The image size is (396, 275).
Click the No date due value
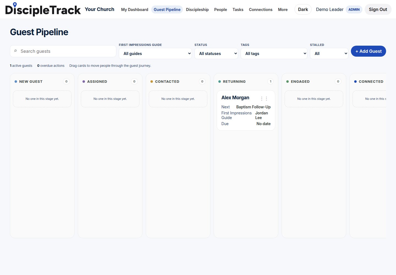click(x=263, y=124)
